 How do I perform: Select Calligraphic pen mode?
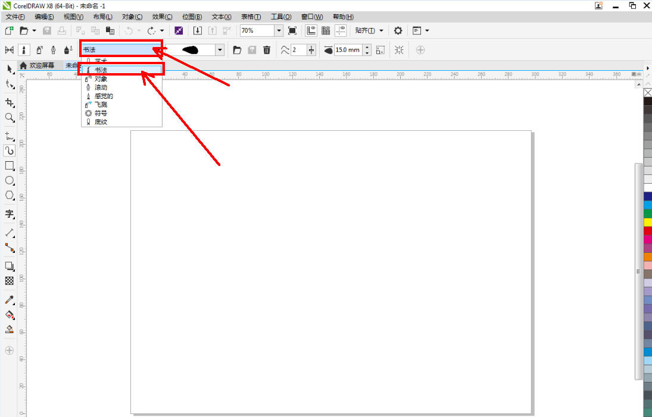[x=53, y=50]
